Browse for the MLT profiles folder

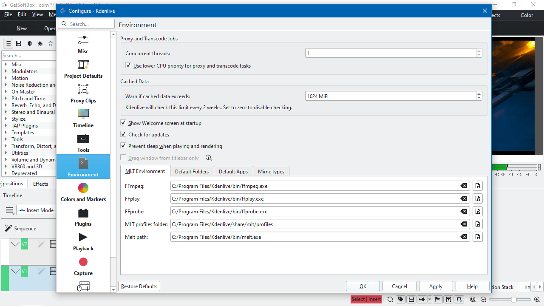478,224
